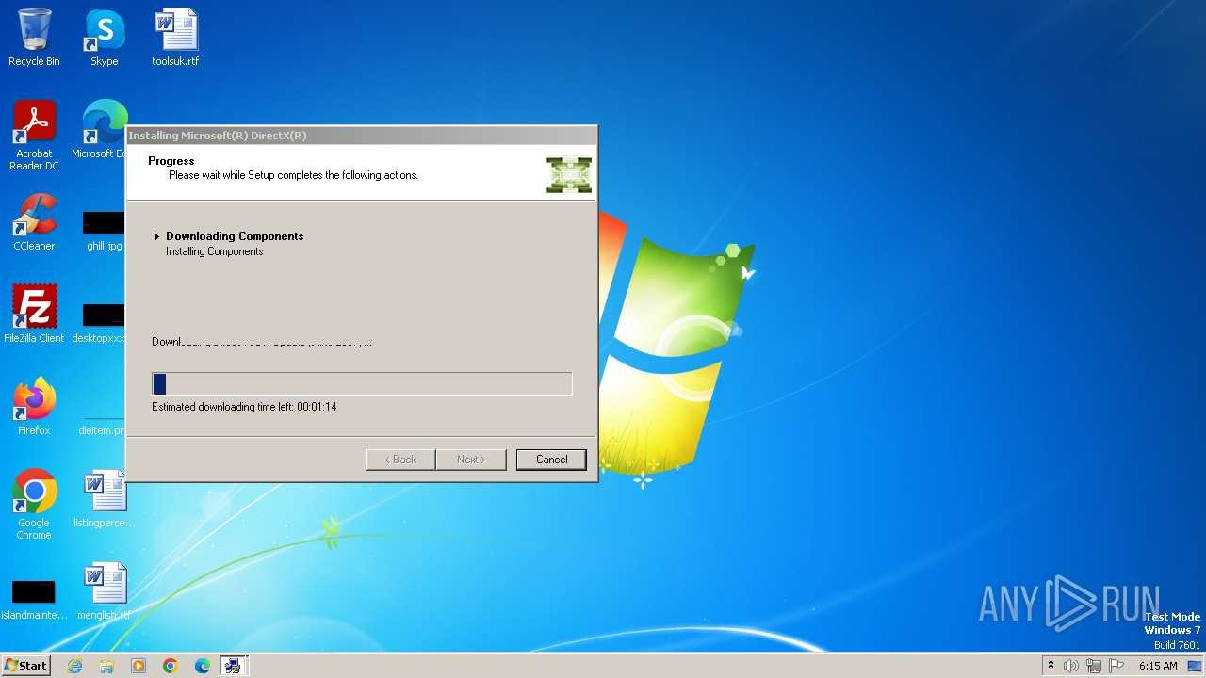Screen dimensions: 1206x678
Task: Open the Start menu
Action: (x=25, y=666)
